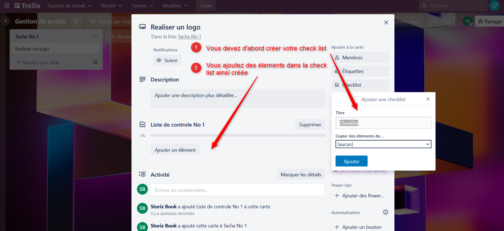Open the Checklist option in sidebar
Screen dimensions: 504x231
pyautogui.click(x=360, y=85)
